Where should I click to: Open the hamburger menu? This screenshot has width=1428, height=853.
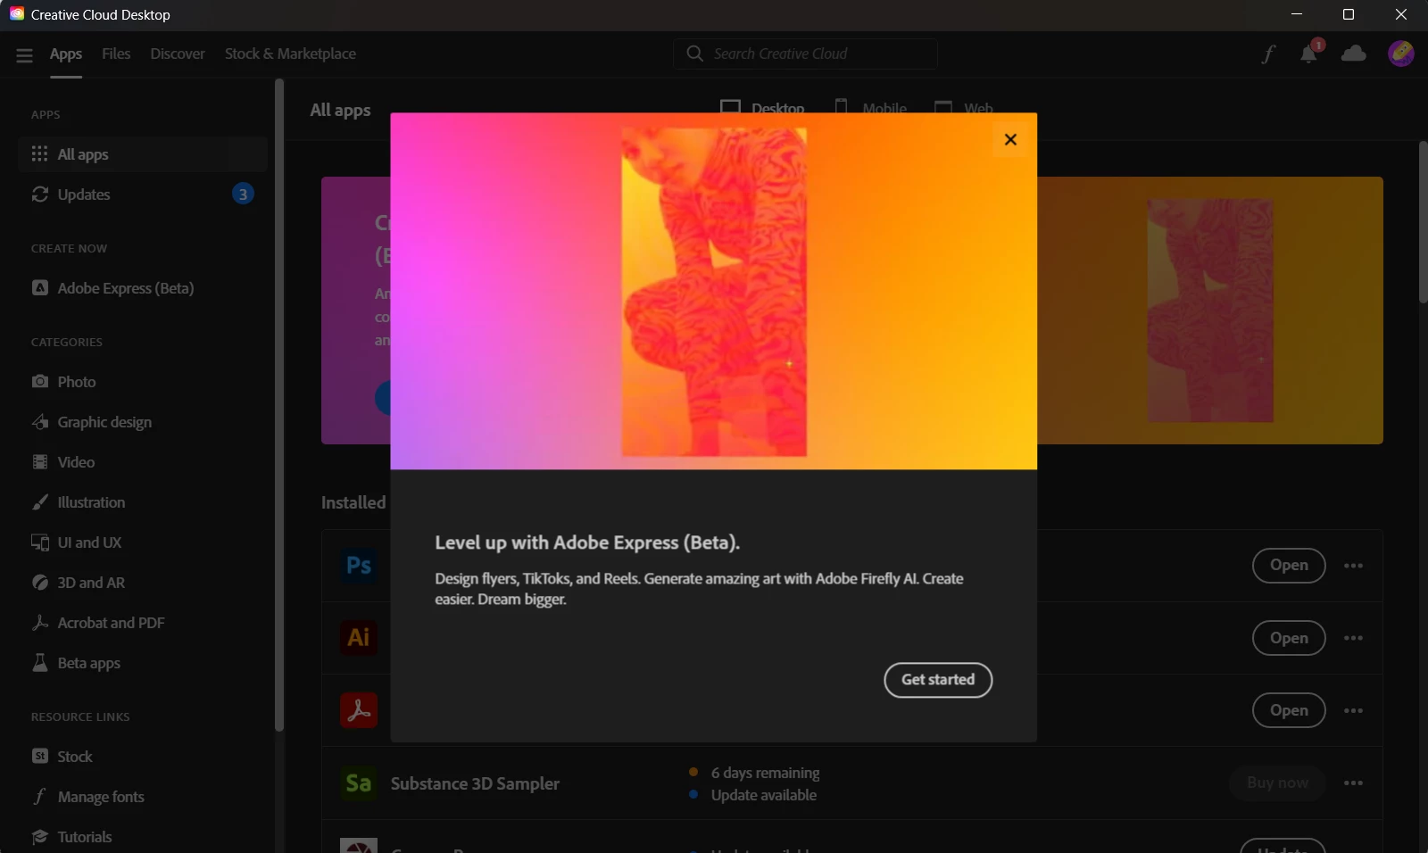(24, 54)
